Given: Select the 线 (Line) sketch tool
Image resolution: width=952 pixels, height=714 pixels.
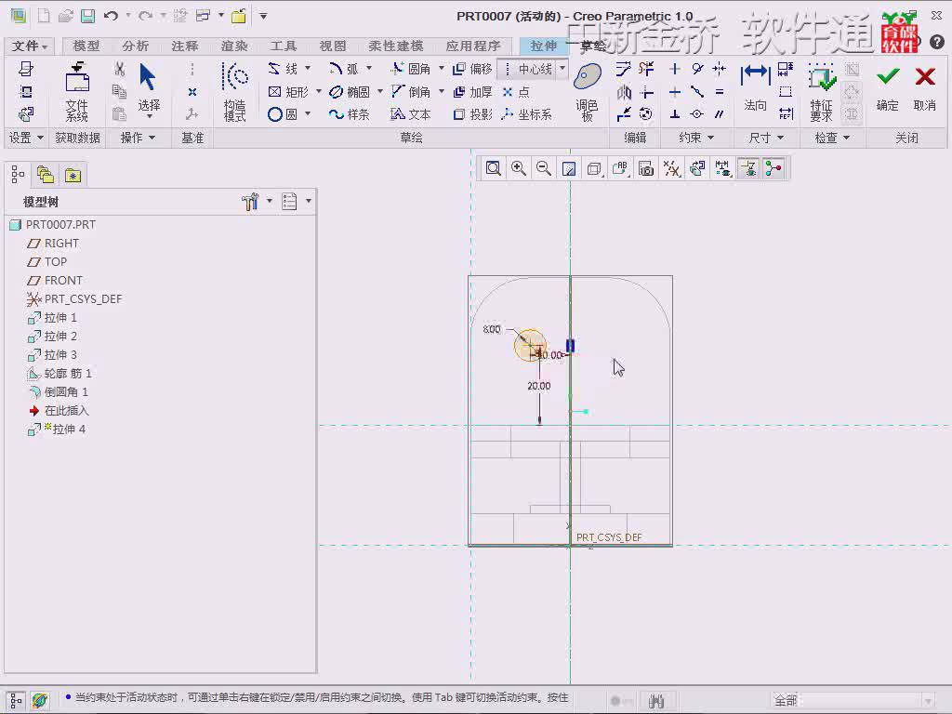Looking at the screenshot, I should click(x=283, y=69).
